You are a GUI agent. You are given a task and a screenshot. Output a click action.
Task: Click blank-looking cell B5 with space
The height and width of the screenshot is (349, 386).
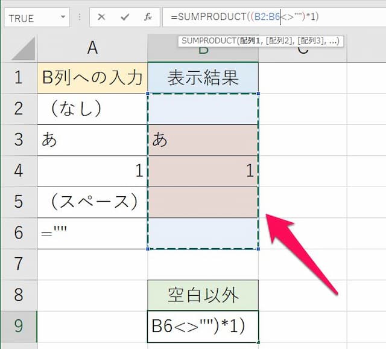pyautogui.click(x=203, y=202)
